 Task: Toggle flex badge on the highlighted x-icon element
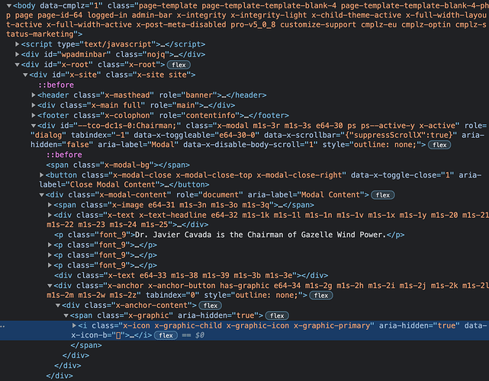tap(163, 335)
